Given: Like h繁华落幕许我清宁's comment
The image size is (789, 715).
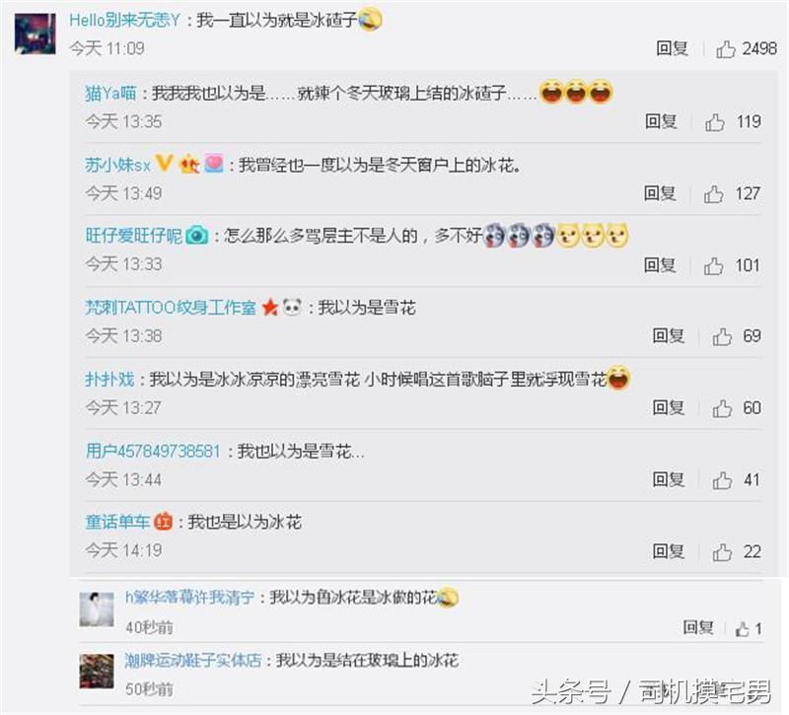Looking at the screenshot, I should [743, 629].
